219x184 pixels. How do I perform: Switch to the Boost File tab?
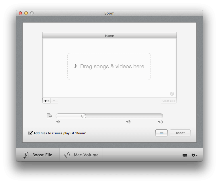[38, 155]
